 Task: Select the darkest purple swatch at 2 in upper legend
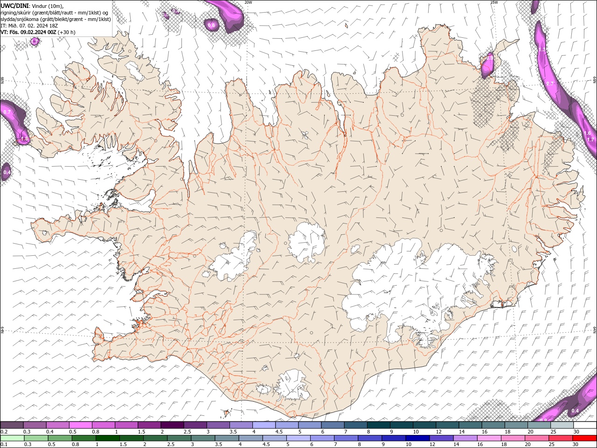coord(172,425)
